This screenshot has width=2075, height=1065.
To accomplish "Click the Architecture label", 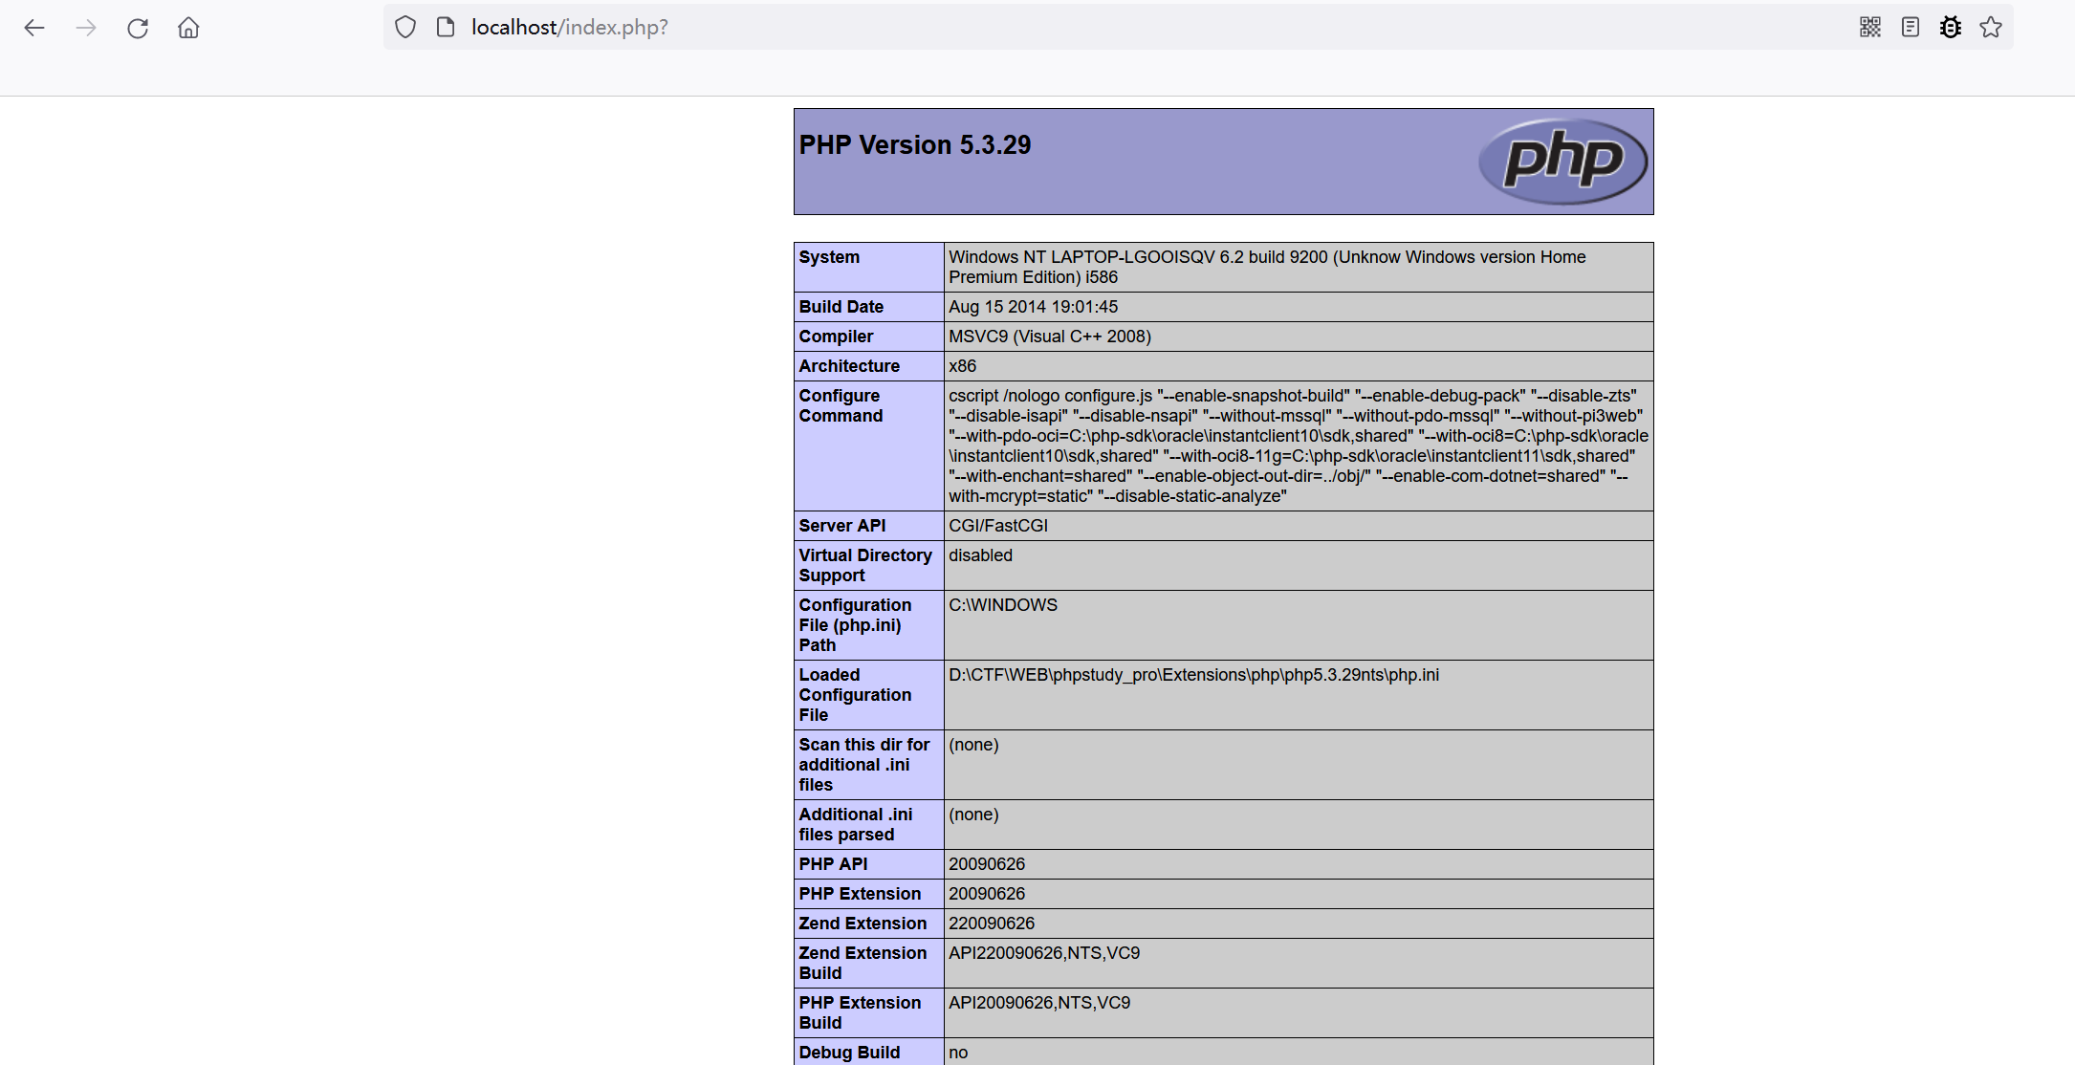I will 849,366.
